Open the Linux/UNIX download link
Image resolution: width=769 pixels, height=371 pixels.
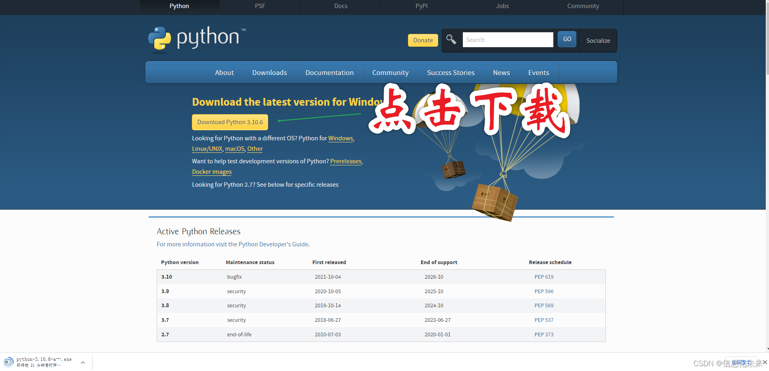coord(207,149)
